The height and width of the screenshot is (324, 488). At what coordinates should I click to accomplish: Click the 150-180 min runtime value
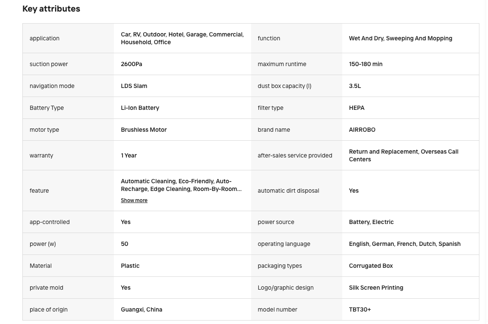click(366, 64)
